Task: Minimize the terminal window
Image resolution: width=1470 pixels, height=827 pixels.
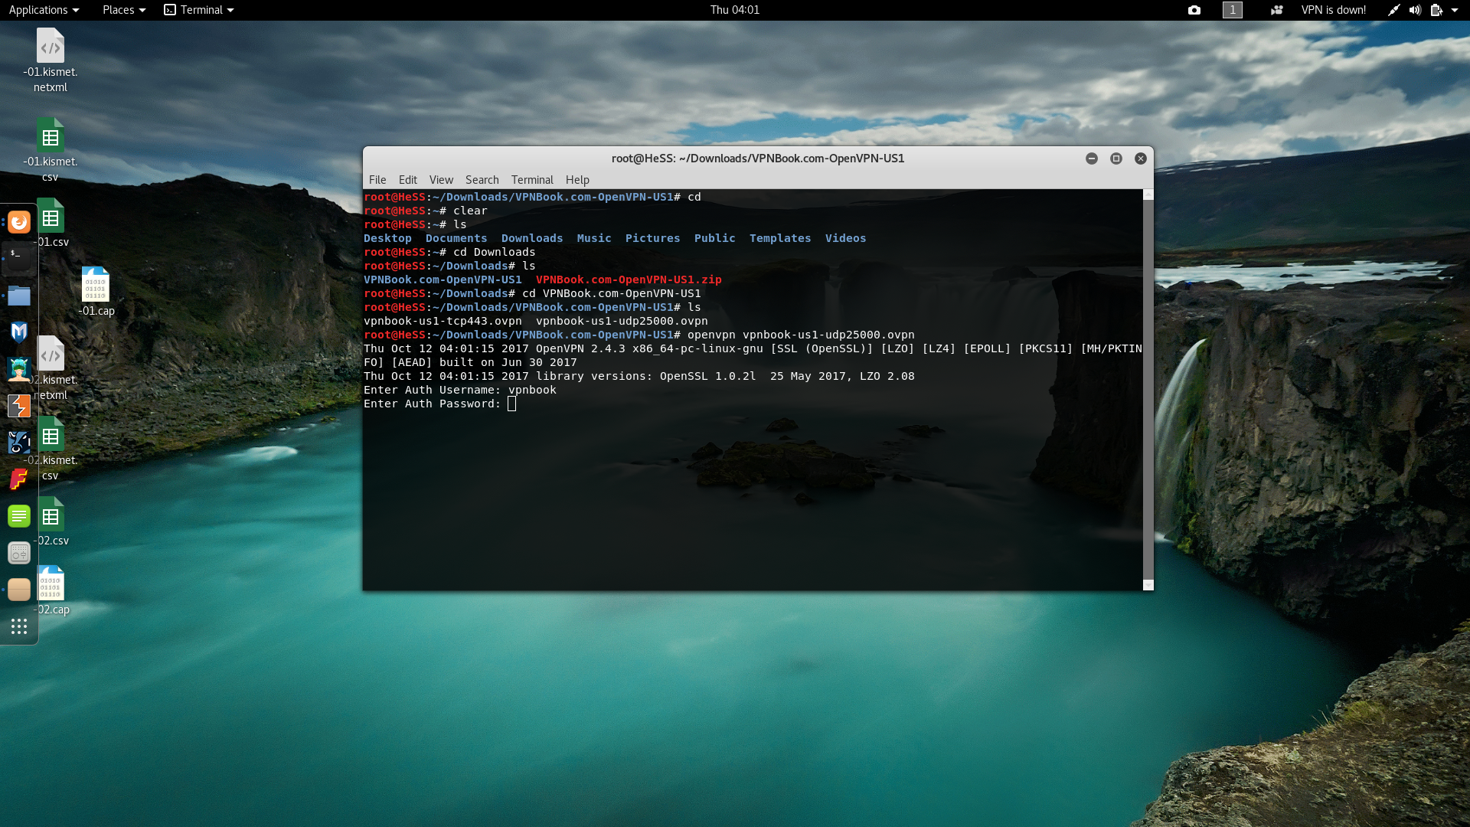Action: 1092,159
